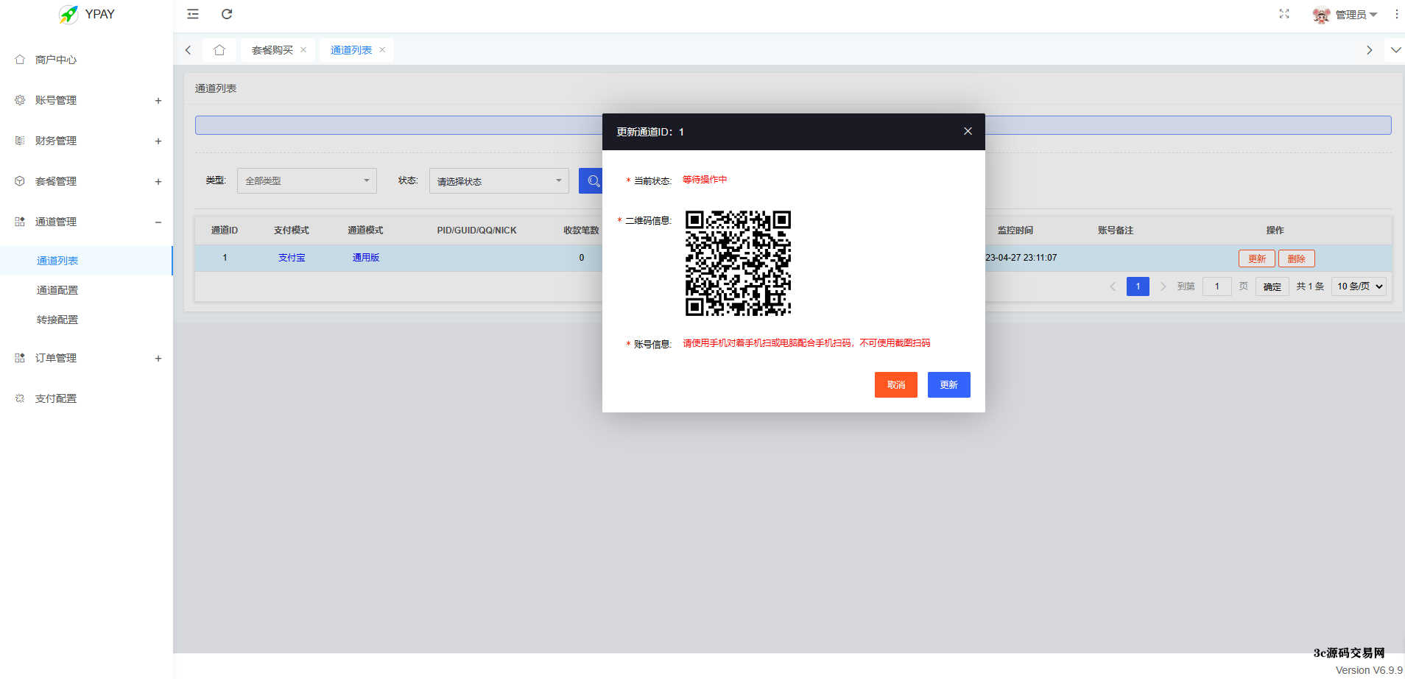Open tab options dropdown chevron
1405x679 pixels.
pyautogui.click(x=1395, y=50)
